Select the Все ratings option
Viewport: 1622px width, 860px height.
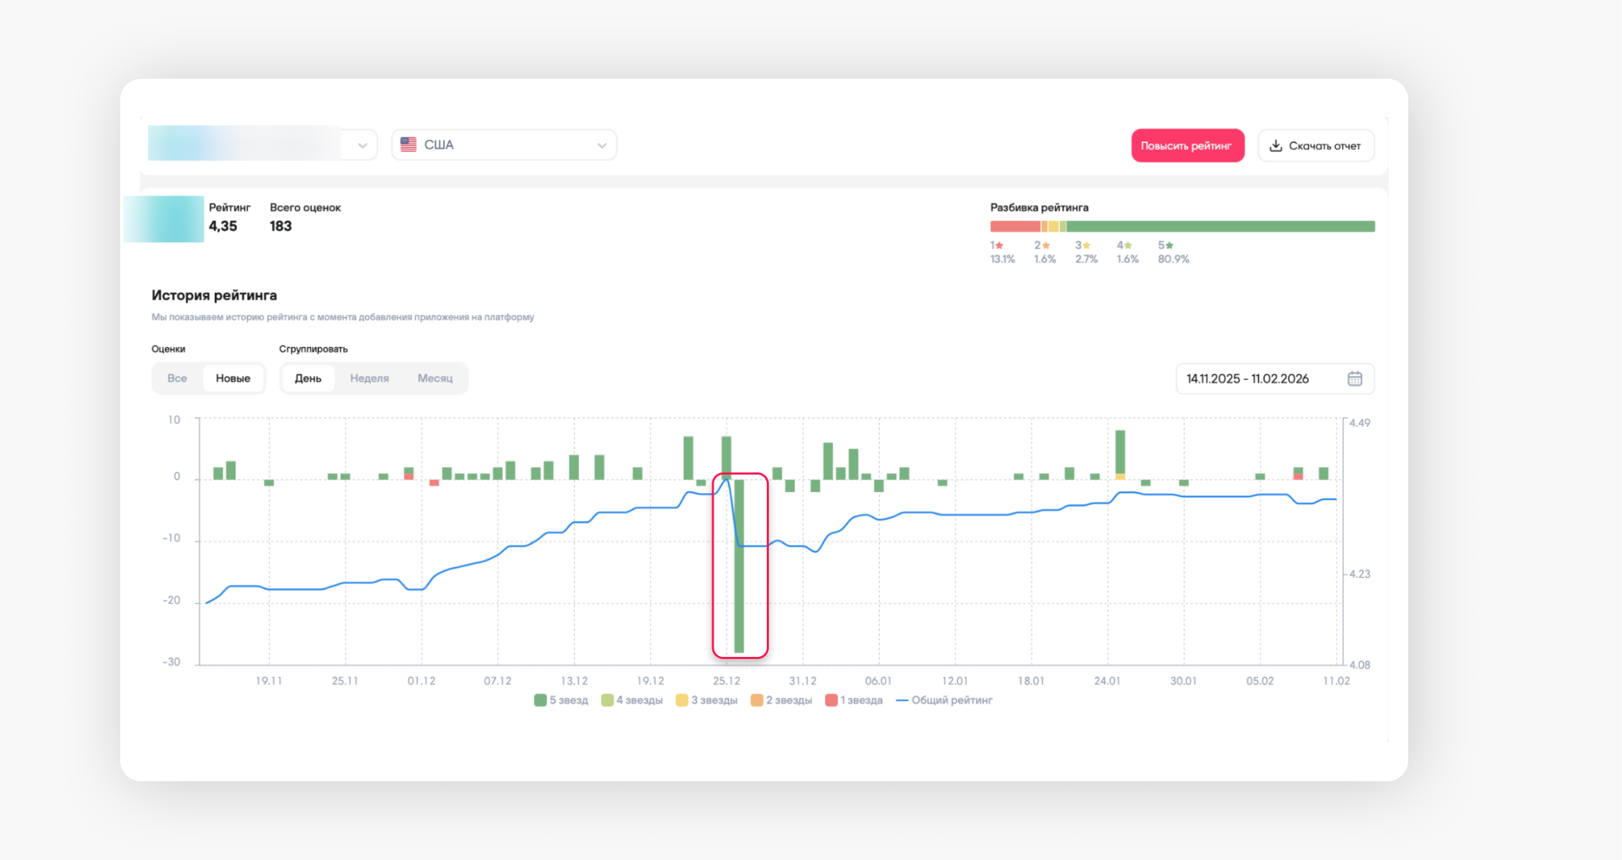tap(177, 379)
